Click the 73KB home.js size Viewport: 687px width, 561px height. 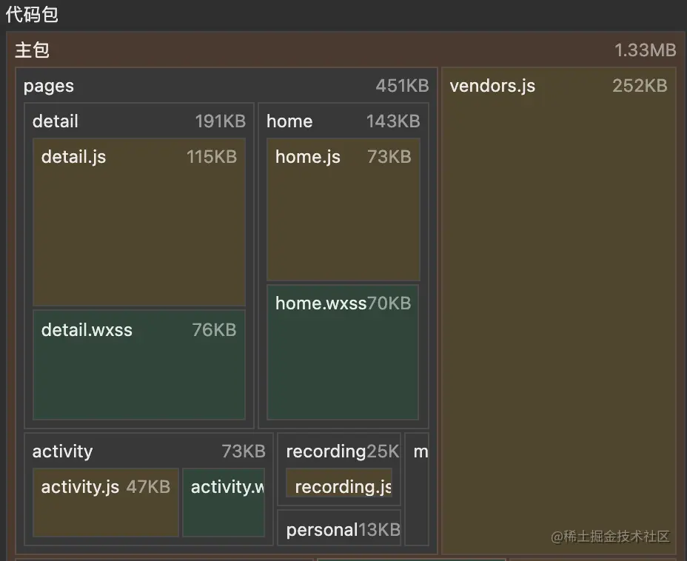click(389, 157)
